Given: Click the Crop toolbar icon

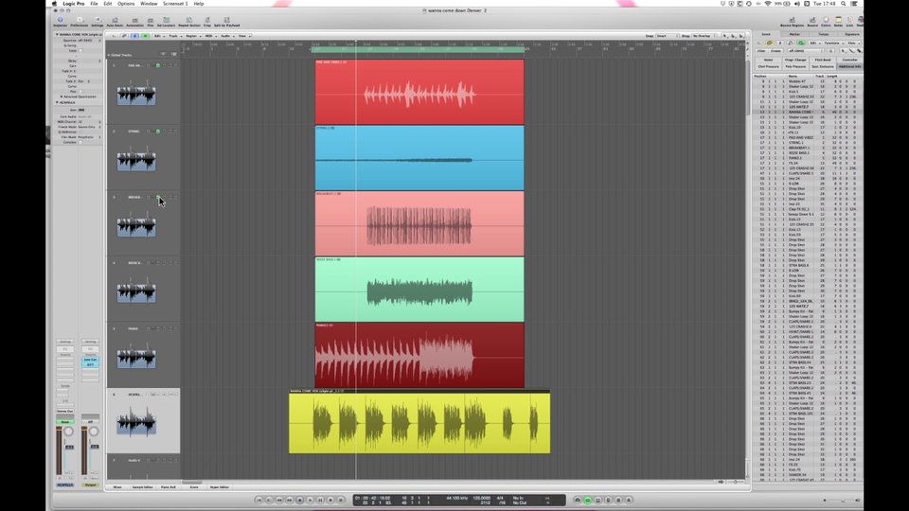Looking at the screenshot, I should point(207,22).
